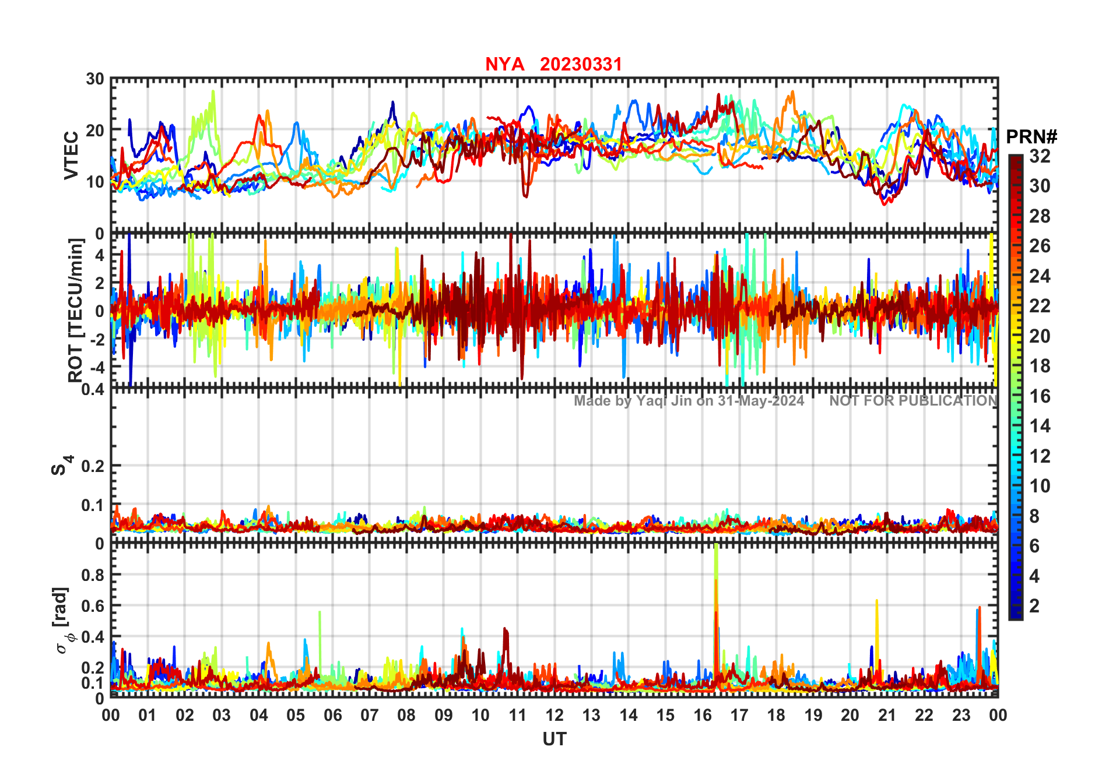Click x-axis hour label "06"

pos(332,715)
